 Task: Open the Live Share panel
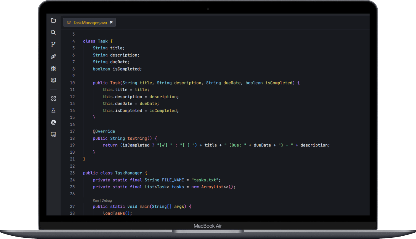(53, 56)
